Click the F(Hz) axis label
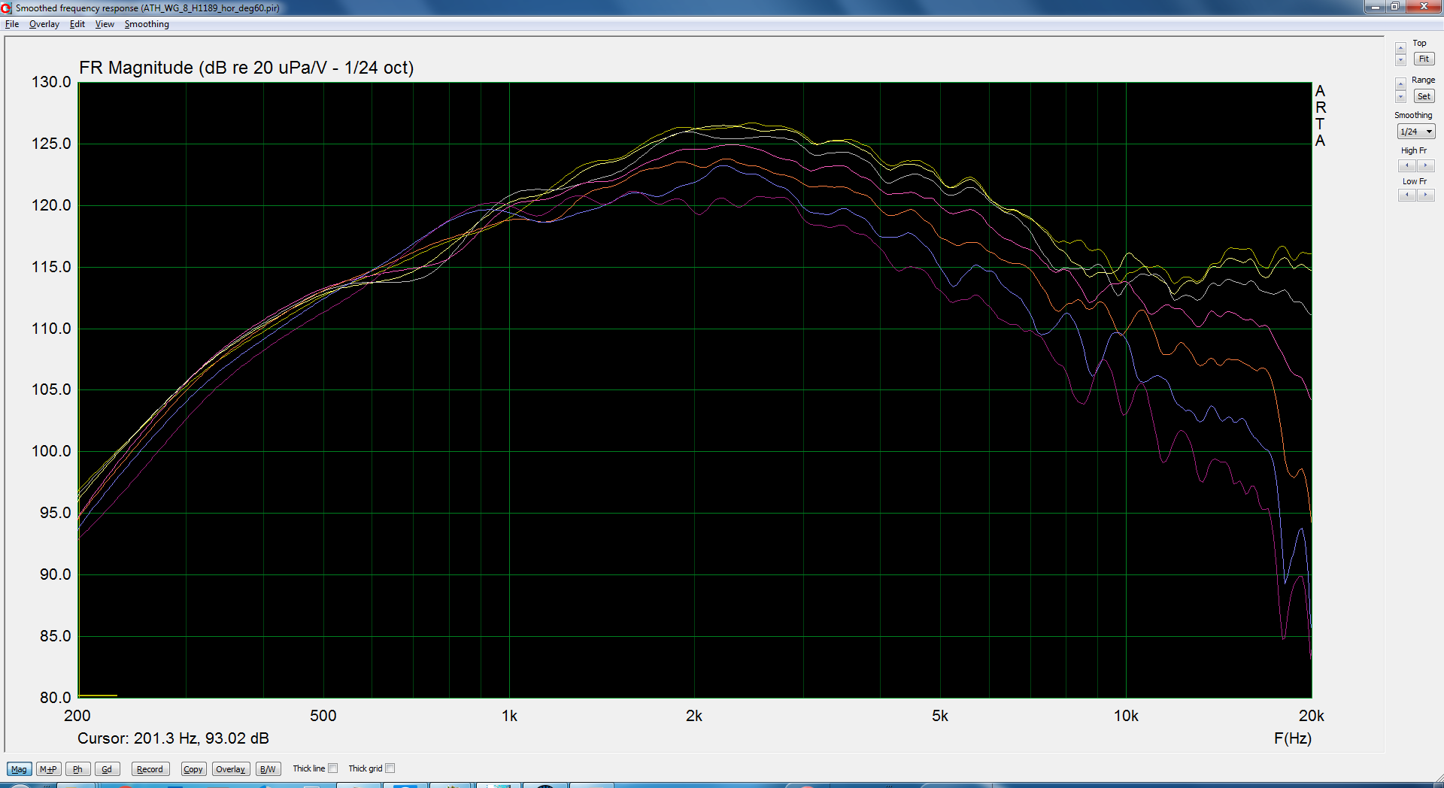Viewport: 1444px width, 788px height. coord(1292,738)
